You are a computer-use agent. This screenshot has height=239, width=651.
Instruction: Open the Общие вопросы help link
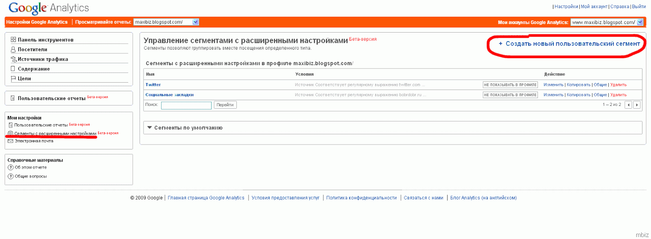tap(31, 176)
